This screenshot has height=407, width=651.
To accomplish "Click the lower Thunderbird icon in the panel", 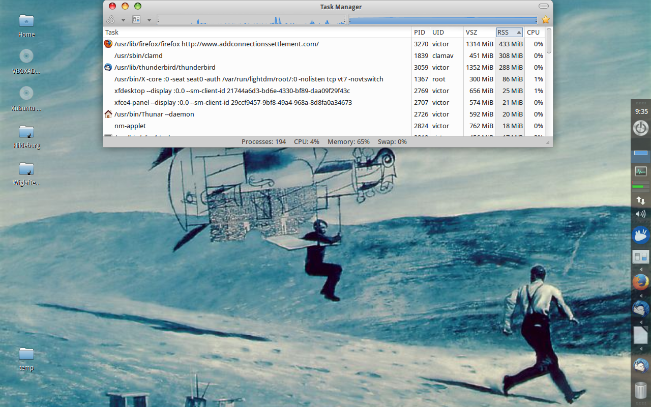I will pyautogui.click(x=641, y=365).
